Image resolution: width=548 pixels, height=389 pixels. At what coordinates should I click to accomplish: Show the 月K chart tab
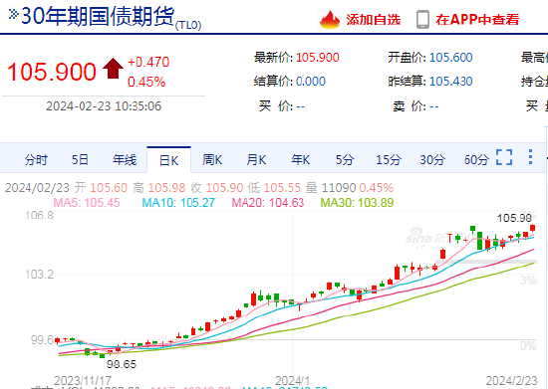click(256, 160)
